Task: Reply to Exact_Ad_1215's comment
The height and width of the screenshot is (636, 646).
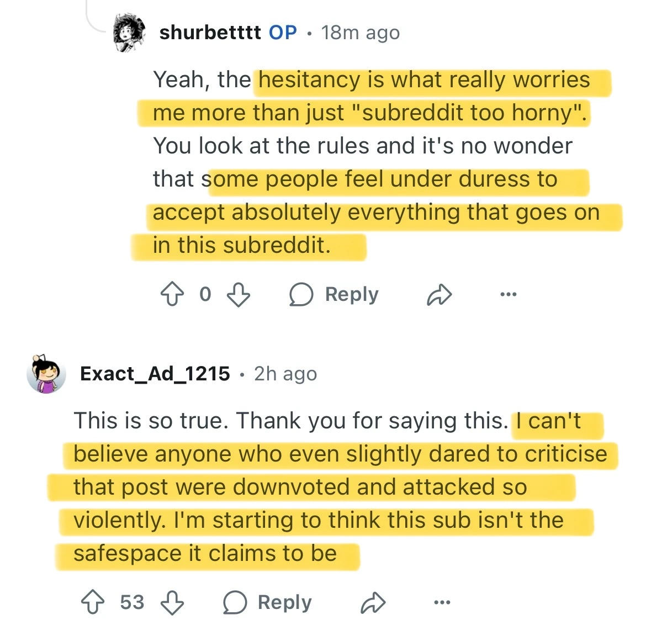Action: (268, 602)
